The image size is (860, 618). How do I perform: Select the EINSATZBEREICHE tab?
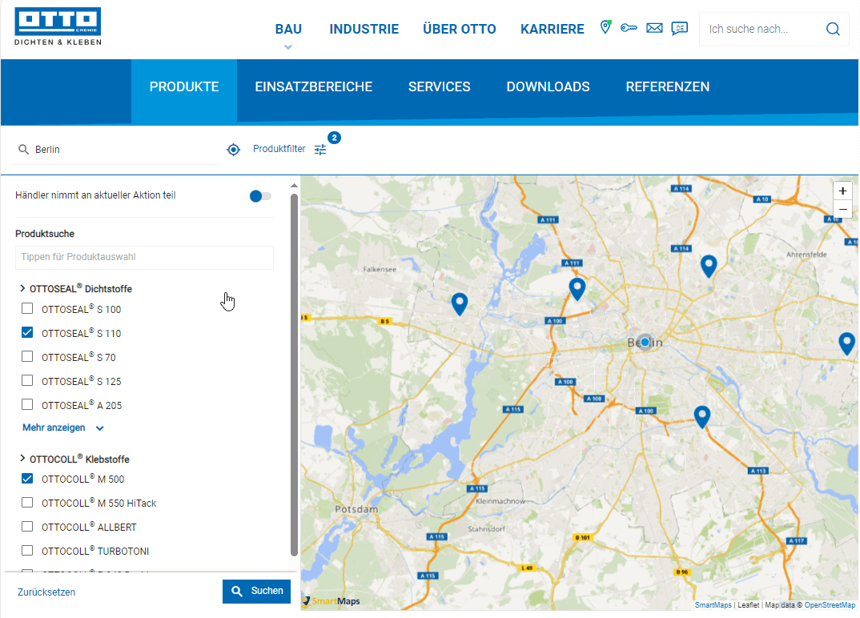[314, 87]
